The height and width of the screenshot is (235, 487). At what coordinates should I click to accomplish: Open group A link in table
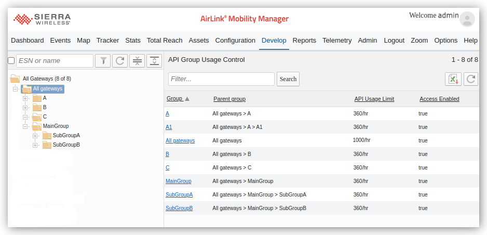click(167, 114)
